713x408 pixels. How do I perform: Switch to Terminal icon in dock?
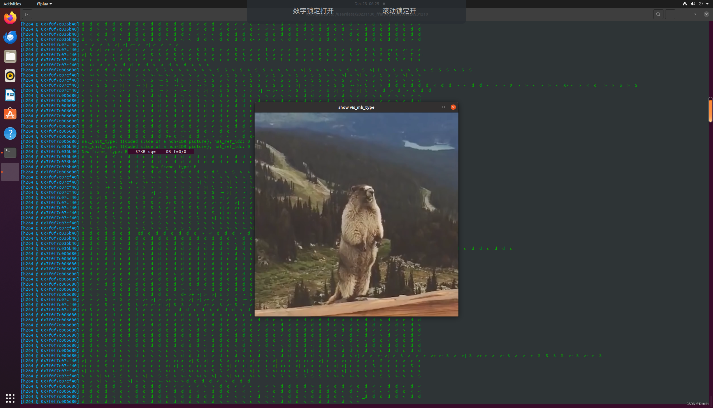coord(10,152)
